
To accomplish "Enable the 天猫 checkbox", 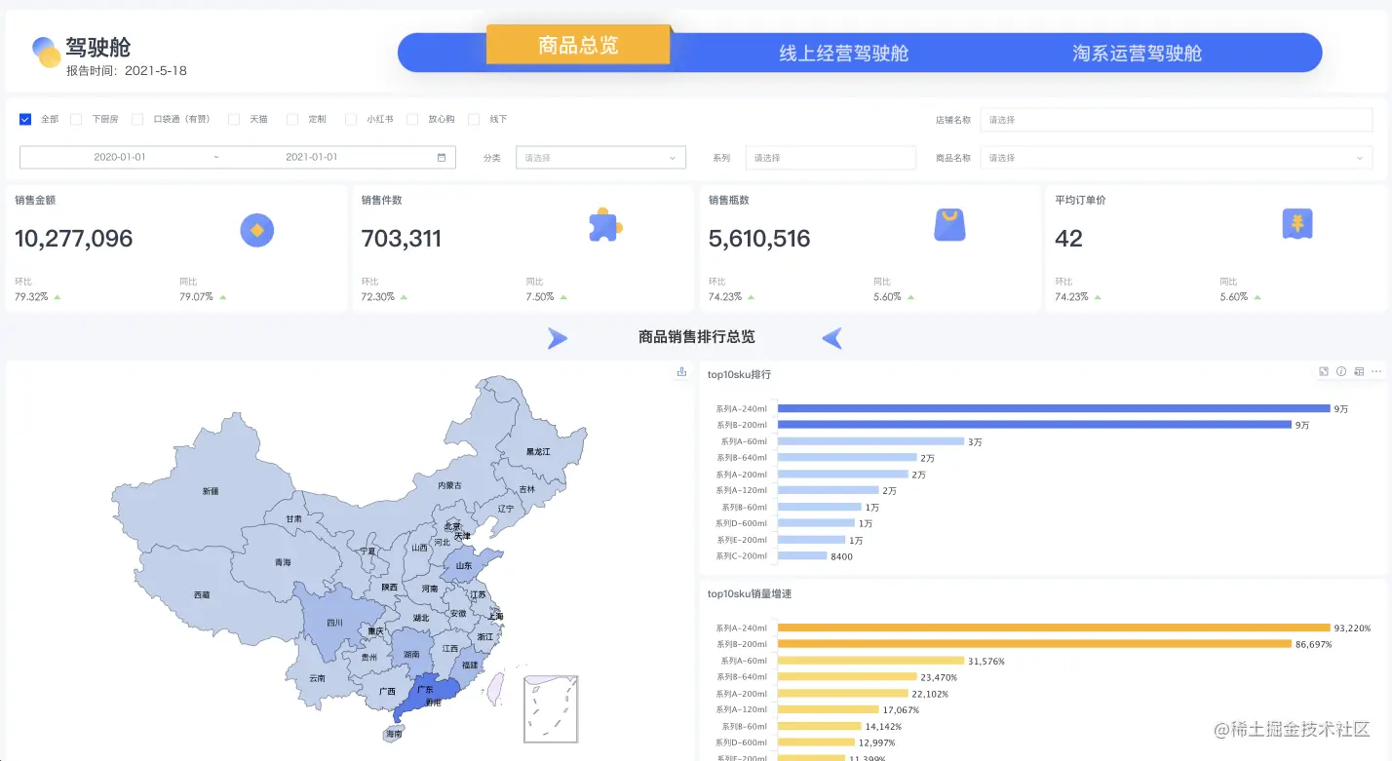I will pyautogui.click(x=234, y=119).
